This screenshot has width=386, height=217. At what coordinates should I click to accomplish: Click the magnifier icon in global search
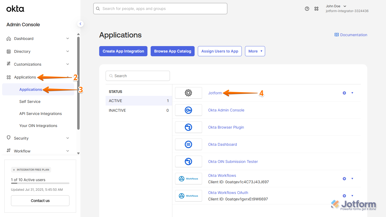click(98, 9)
